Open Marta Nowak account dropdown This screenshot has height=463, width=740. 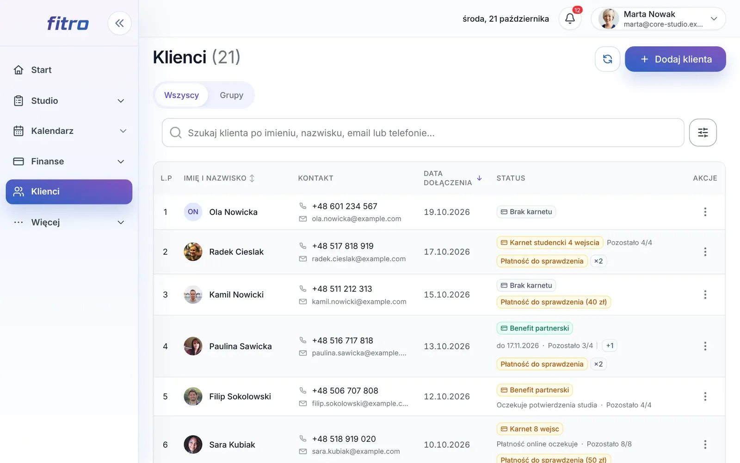658,19
